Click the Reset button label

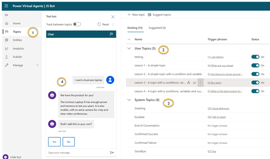click(x=106, y=25)
